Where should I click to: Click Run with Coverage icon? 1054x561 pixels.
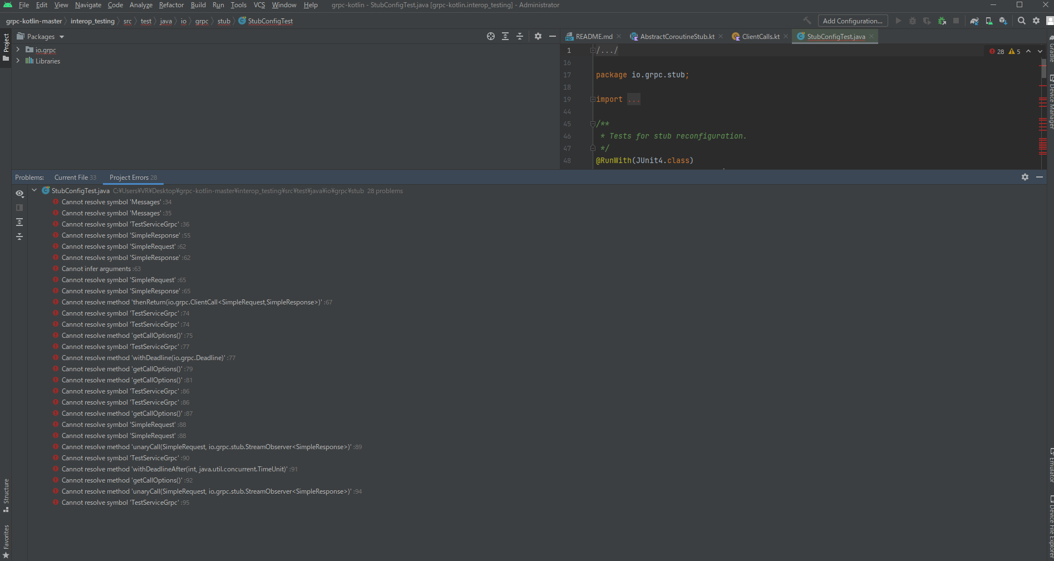click(x=927, y=21)
